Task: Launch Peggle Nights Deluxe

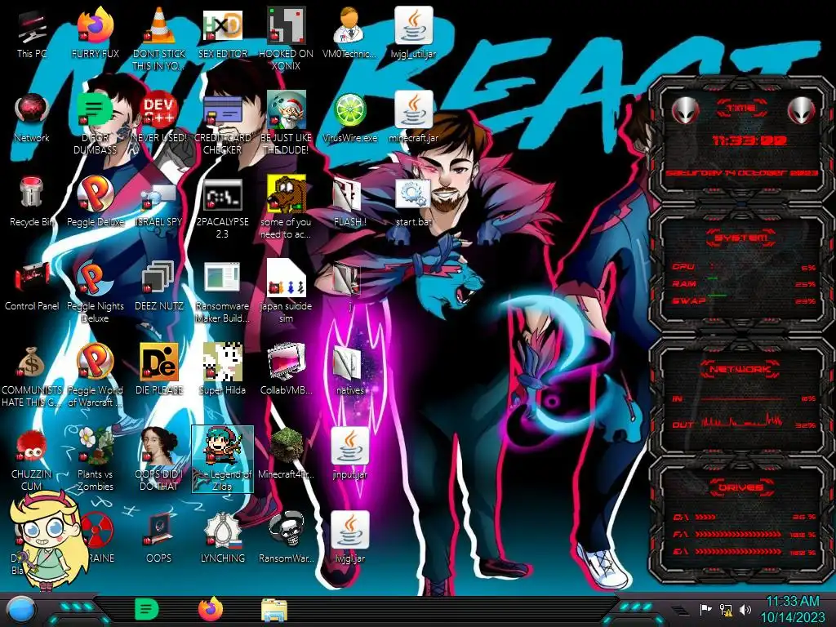Action: coord(95,292)
